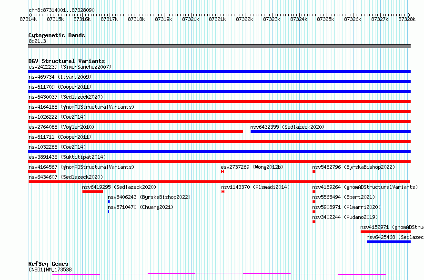Screen dimensions: 424x280
Task: Click the red nsv5565494 square marker
Action: click(314, 202)
